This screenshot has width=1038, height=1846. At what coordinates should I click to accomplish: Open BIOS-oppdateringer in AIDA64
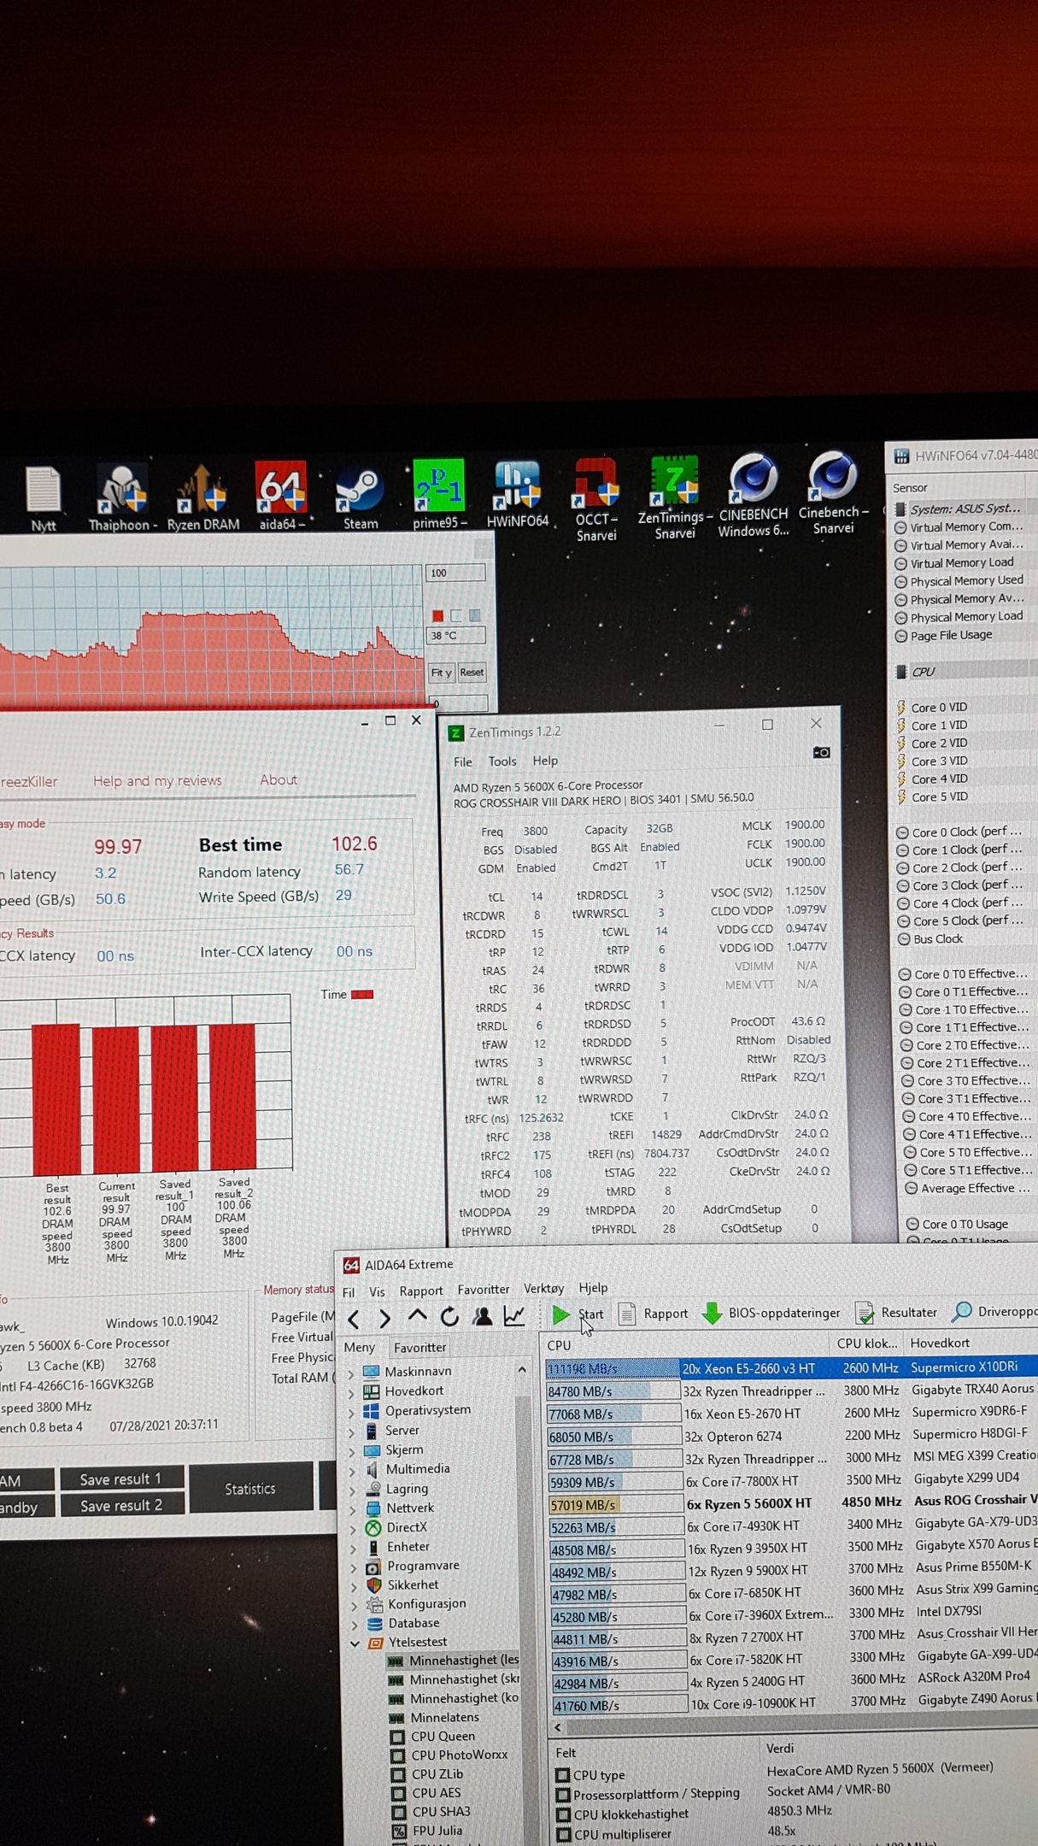[771, 1313]
